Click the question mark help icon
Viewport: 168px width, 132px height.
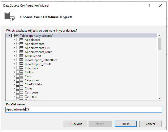pos(149,5)
